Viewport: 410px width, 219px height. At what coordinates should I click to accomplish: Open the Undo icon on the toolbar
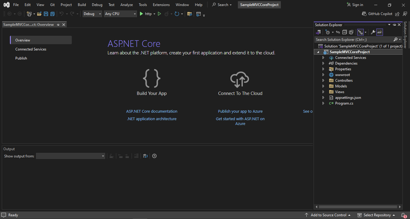click(62, 14)
